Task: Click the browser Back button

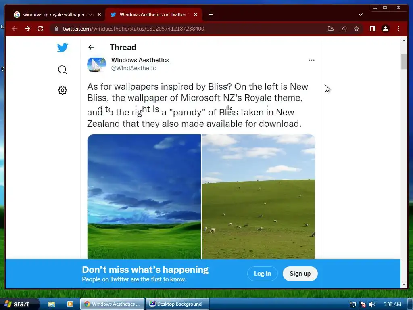Action: 15,29
